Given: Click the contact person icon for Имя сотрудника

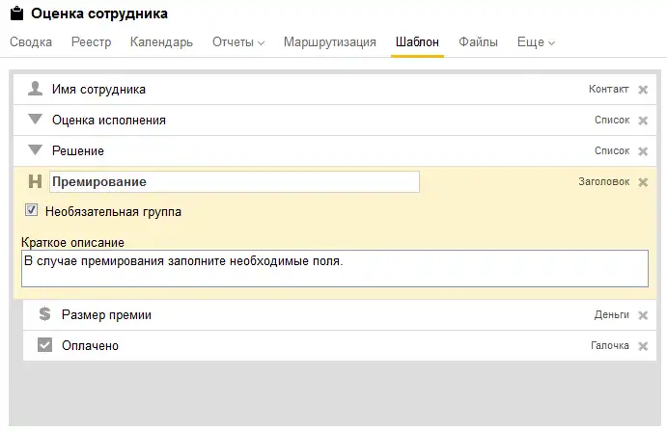Looking at the screenshot, I should [35, 89].
